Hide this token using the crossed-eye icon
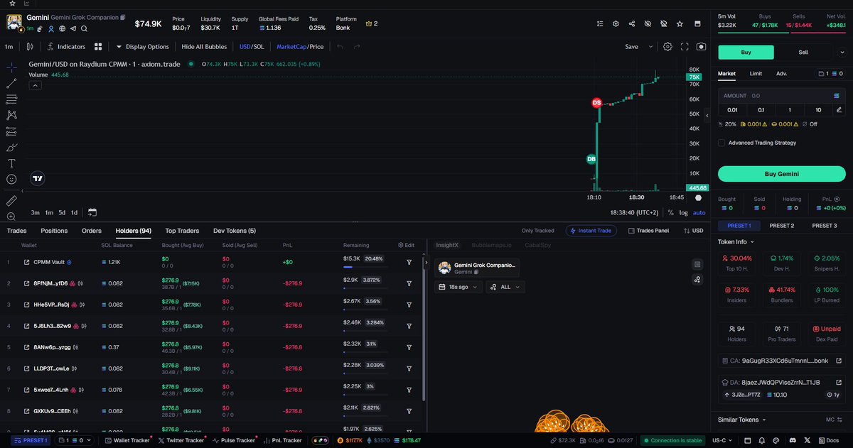Image resolution: width=853 pixels, height=448 pixels. (x=648, y=23)
